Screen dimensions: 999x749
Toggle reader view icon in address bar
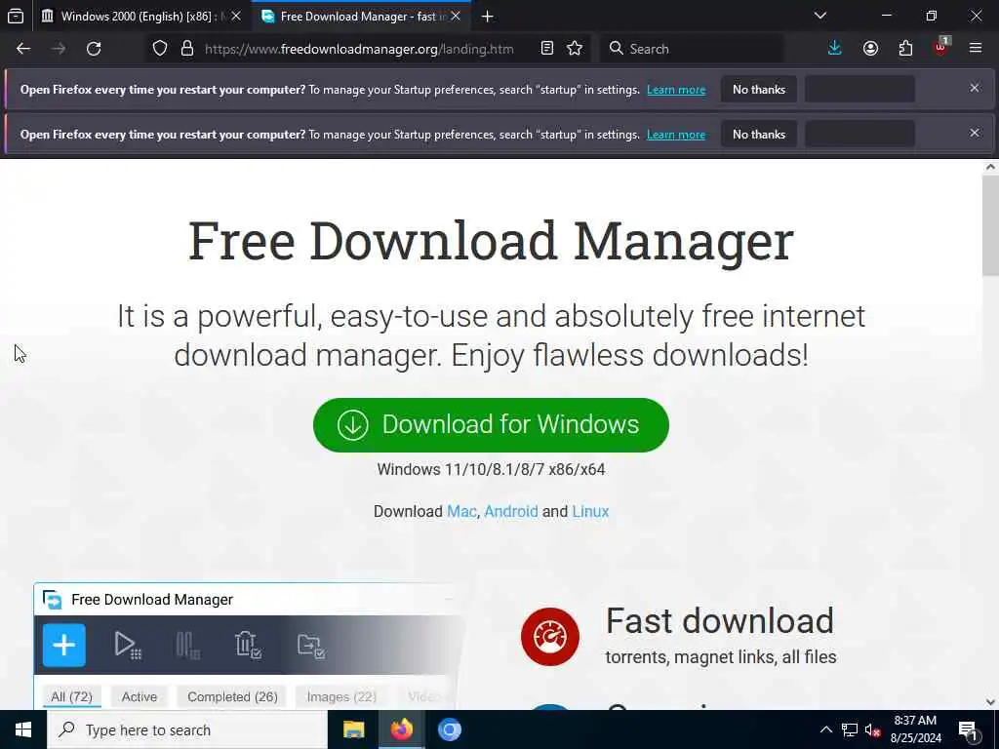tap(546, 49)
